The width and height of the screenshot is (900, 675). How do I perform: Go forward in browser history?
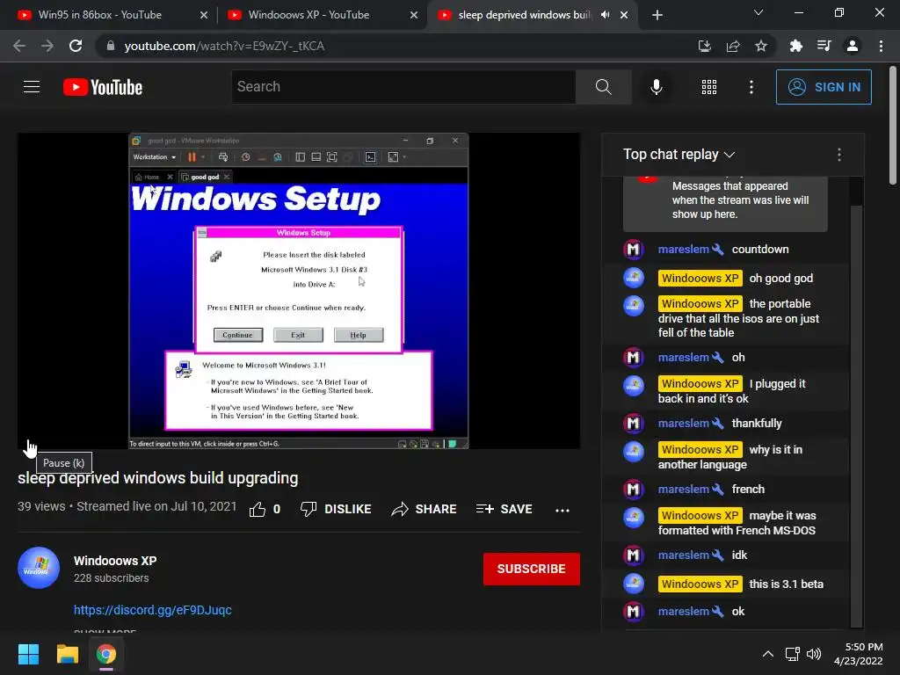coord(47,46)
